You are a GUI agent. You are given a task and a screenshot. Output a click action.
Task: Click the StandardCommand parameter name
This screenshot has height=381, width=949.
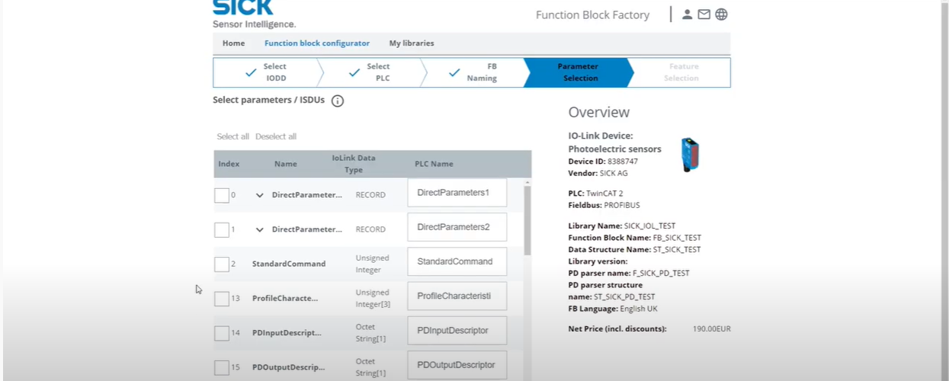pyautogui.click(x=289, y=264)
